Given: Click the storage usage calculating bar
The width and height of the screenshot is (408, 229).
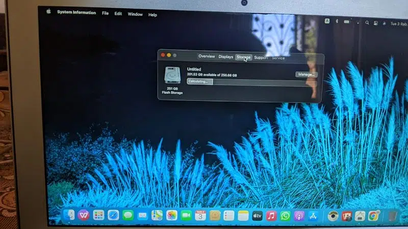Looking at the screenshot, I should pos(251,82).
